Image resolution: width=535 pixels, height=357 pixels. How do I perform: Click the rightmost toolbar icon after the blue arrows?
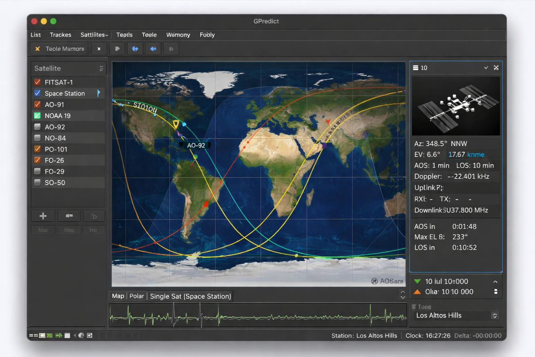171,49
